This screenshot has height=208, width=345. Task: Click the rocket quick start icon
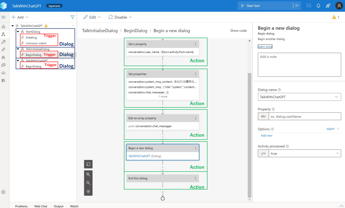328,6
